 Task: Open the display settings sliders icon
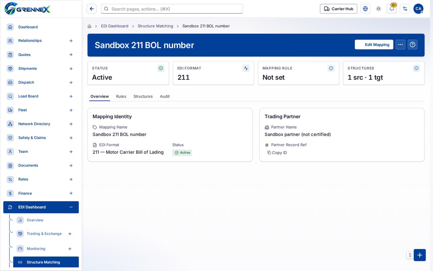(405, 9)
